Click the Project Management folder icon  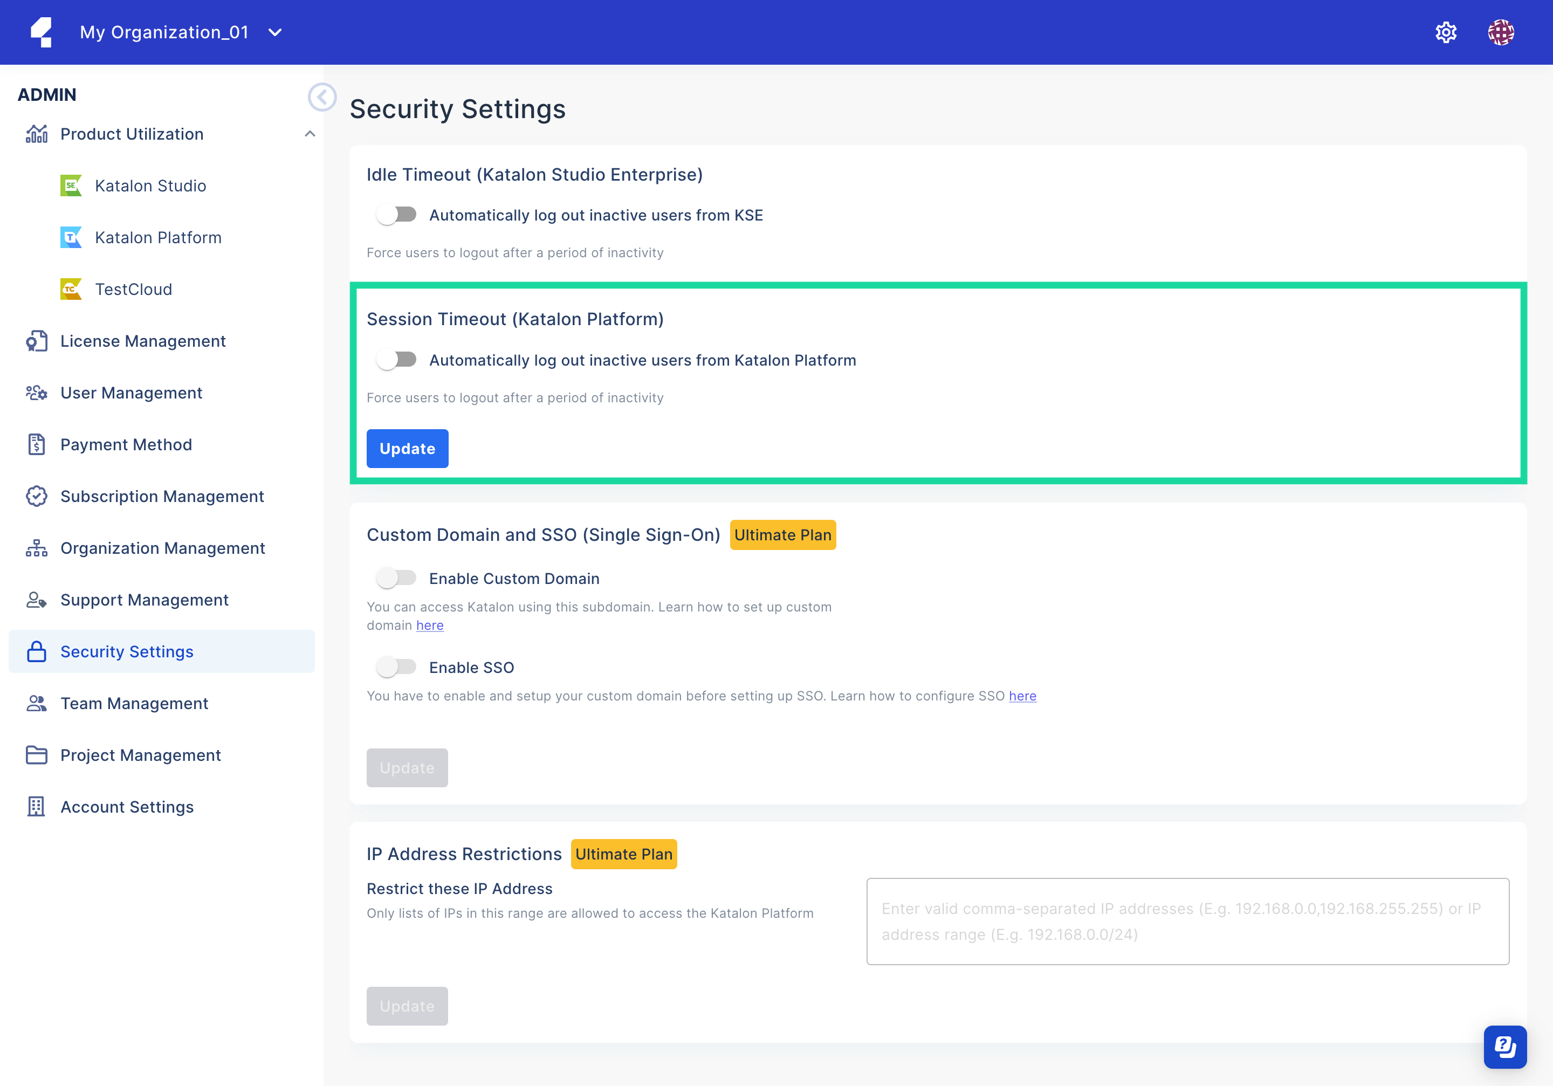click(x=37, y=755)
